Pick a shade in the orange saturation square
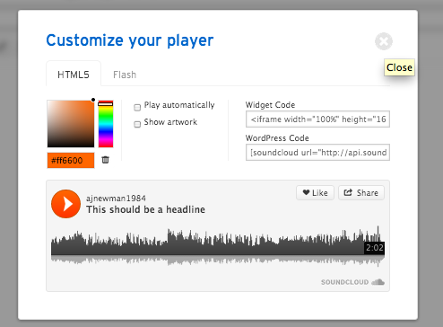Viewport: 443px width, 327px height. 71,124
